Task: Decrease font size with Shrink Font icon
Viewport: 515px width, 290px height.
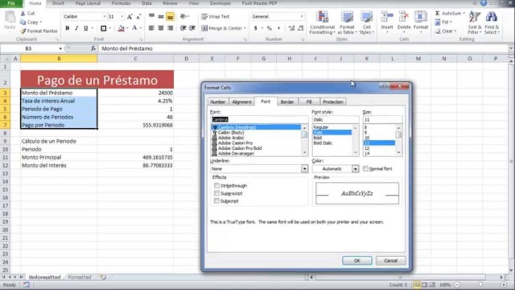Action: [x=139, y=16]
